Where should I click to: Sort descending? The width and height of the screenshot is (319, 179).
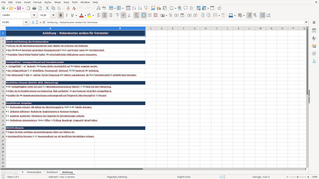click(x=140, y=8)
